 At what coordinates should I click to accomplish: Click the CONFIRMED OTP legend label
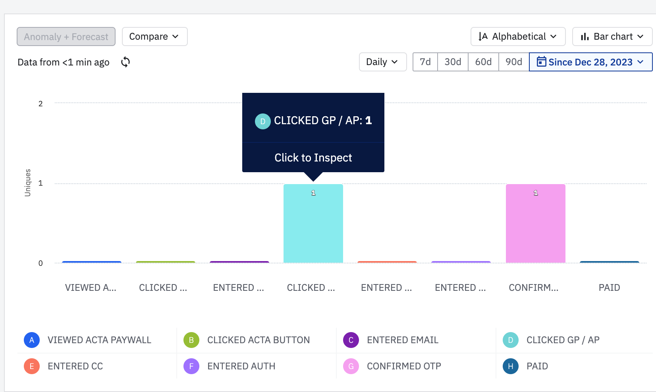(x=404, y=366)
